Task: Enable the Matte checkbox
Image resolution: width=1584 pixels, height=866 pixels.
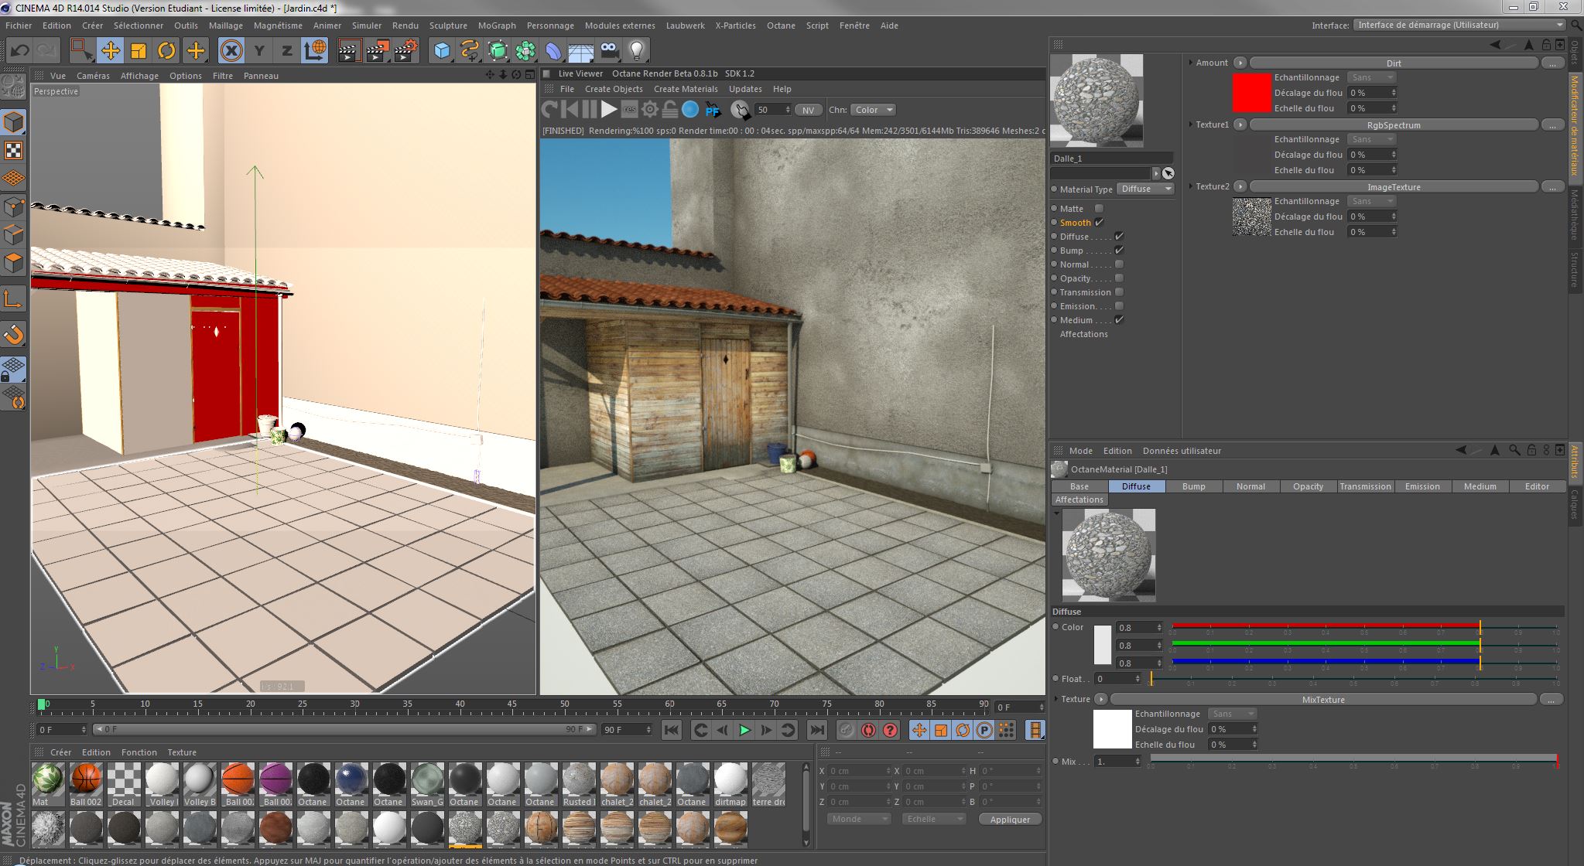Action: coord(1099,209)
